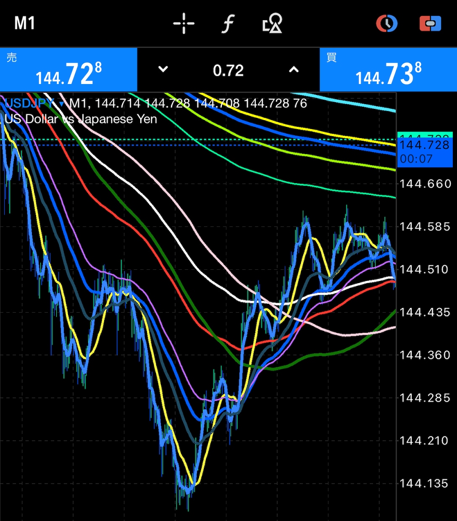The width and height of the screenshot is (457, 521).
Task: Click the 00:07 candle countdown timer
Action: coord(416,159)
